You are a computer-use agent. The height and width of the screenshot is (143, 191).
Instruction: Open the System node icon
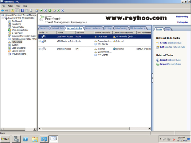tap(10, 45)
